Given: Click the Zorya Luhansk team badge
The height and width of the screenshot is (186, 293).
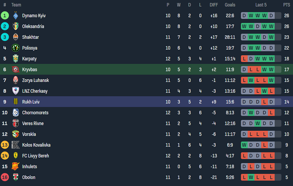Looking at the screenshot, I should [x=15, y=80].
